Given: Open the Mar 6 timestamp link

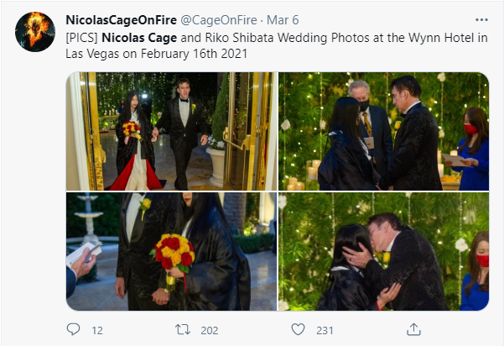Looking at the screenshot, I should (283, 20).
